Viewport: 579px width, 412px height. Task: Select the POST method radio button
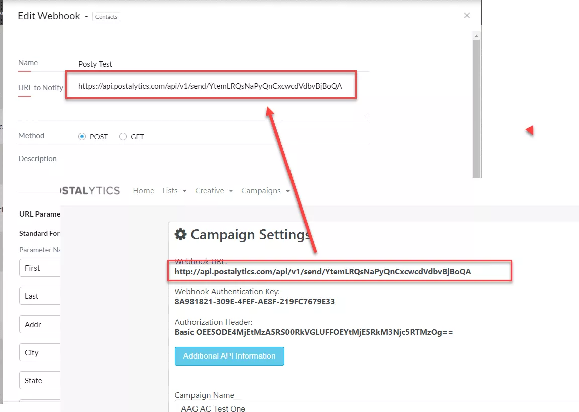pos(82,137)
